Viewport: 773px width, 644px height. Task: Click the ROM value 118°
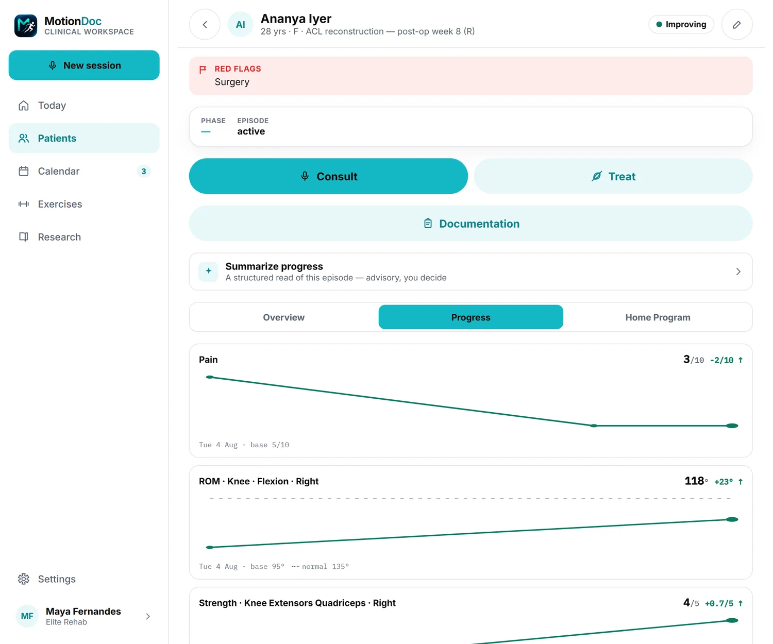696,481
